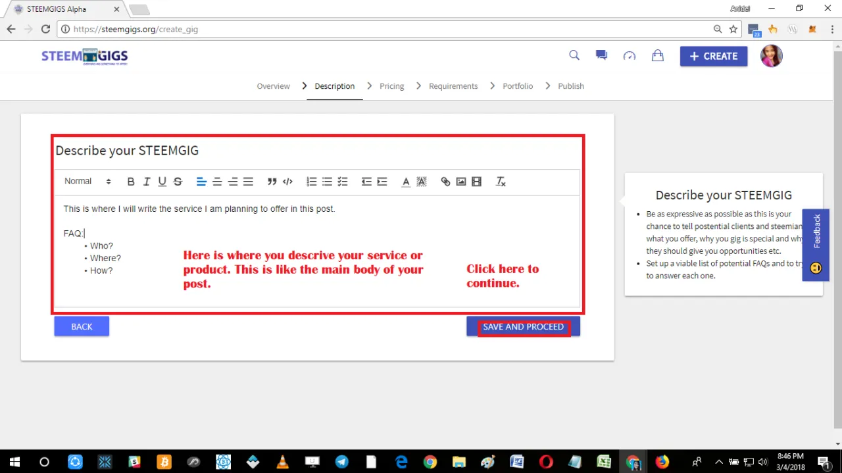Show hidden system tray icons
The image size is (842, 473).
719,461
